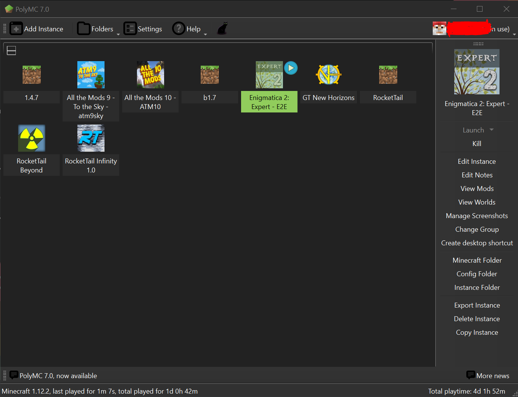Open the Minecraft Folder
Image resolution: width=518 pixels, height=397 pixels.
tap(477, 260)
